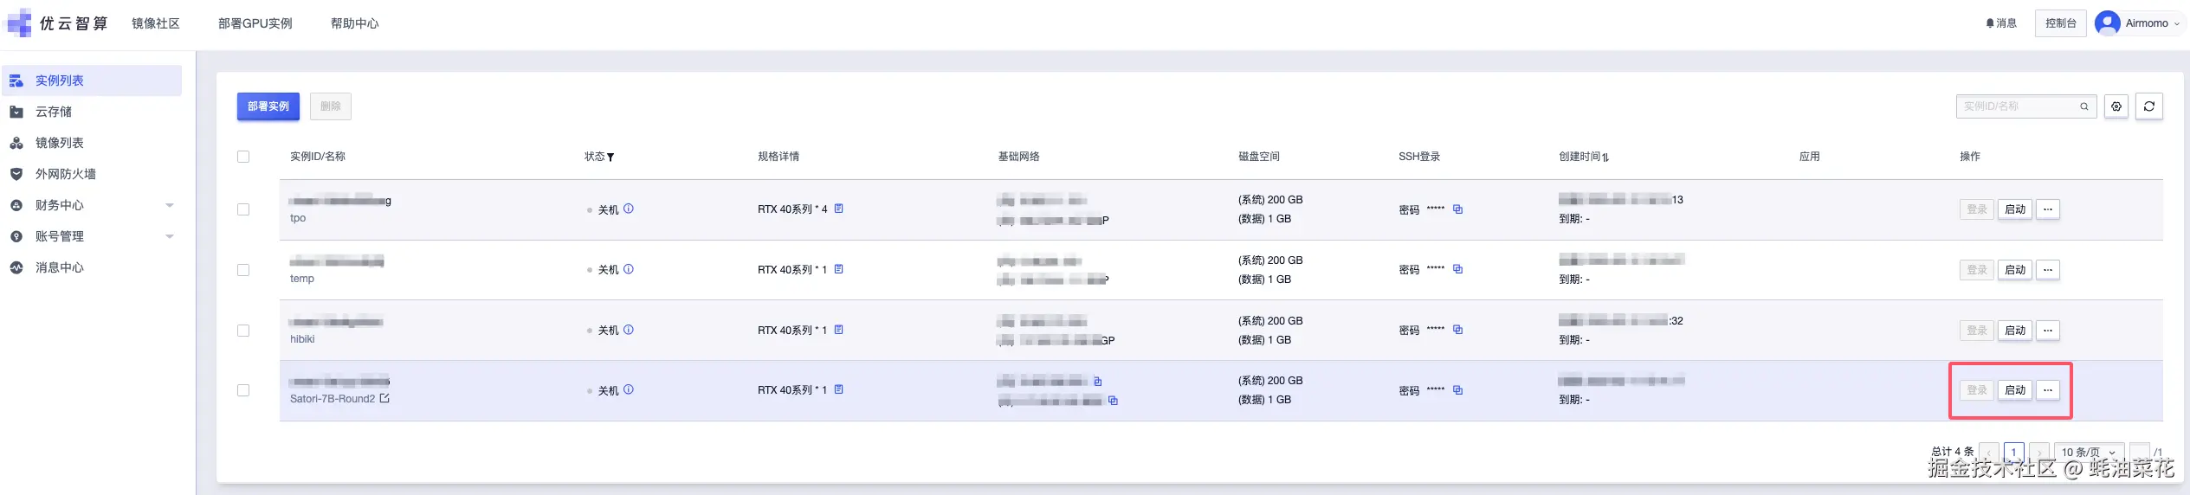Click the refresh icon button
This screenshot has height=495, width=2190.
click(x=2148, y=106)
